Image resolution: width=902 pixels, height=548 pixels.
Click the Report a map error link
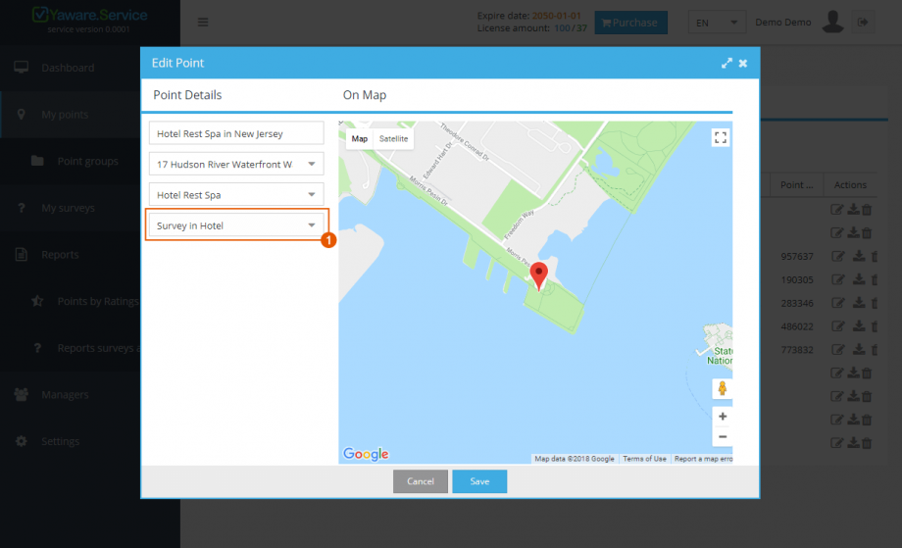pos(703,459)
